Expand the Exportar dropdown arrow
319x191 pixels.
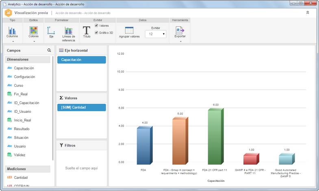(x=181, y=41)
